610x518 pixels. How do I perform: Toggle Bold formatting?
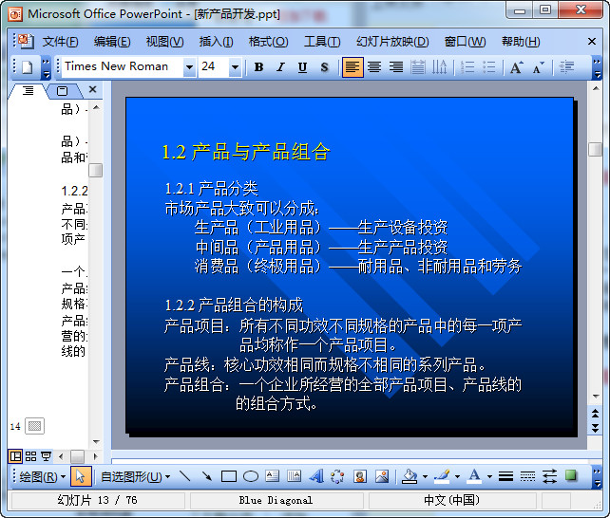pos(258,67)
